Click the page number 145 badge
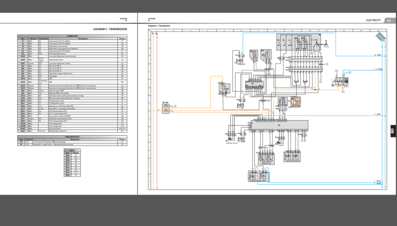This screenshot has width=397, height=226. [x=388, y=20]
